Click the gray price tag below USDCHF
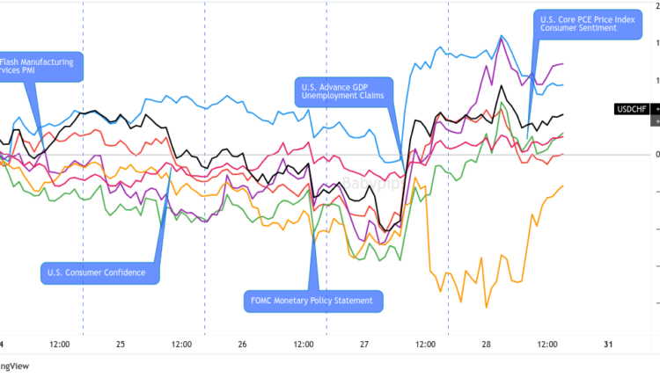This screenshot has width=660, height=378. tap(656, 120)
